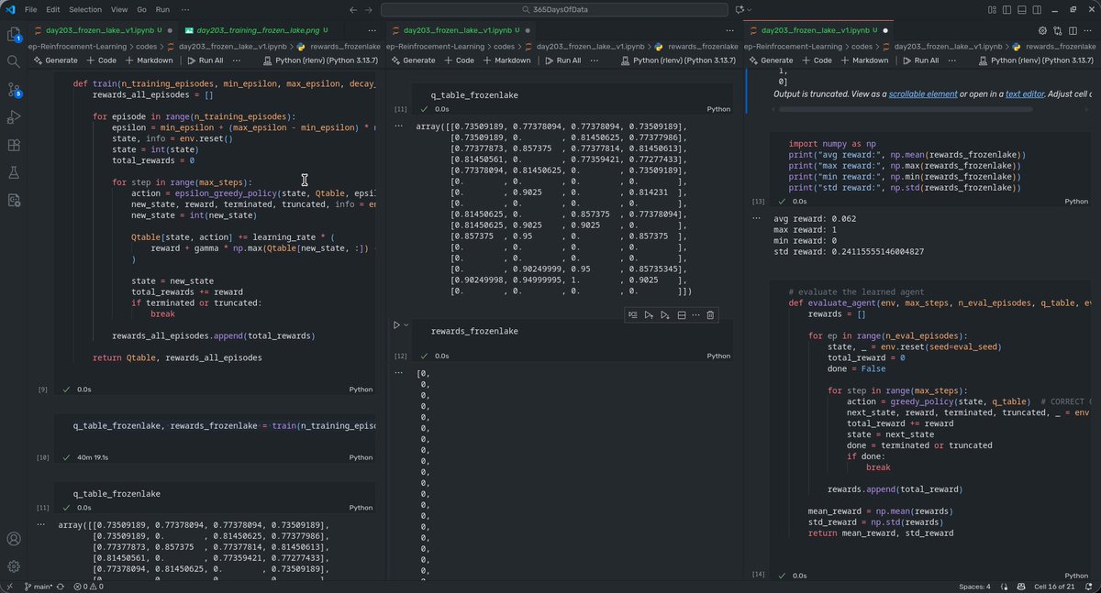Screen dimensions: 1101x593
Task: Add Markdown cell in right notebook
Action: coord(863,60)
